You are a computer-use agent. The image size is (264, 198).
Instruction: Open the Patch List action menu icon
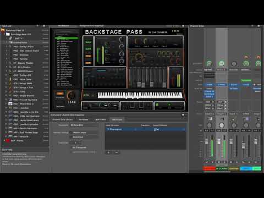44,26
